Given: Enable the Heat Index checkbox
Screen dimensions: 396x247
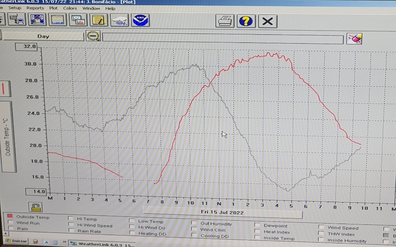Looking at the screenshot, I should pos(257,231).
